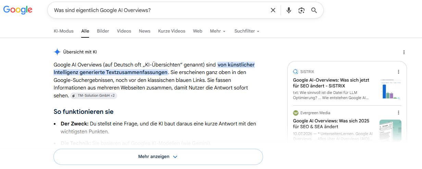Click the Übersicht mit KI label

coord(80,52)
